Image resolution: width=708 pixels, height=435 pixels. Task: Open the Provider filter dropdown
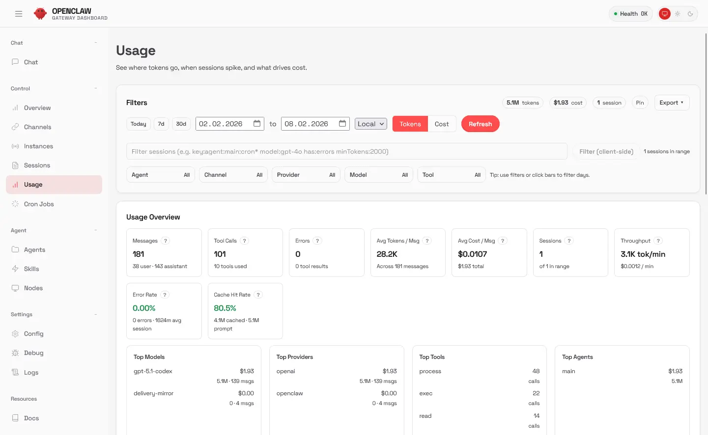click(x=306, y=175)
